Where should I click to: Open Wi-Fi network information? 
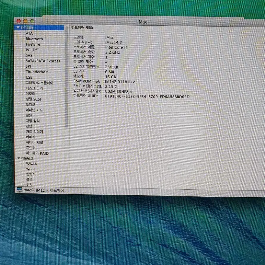tap(31, 169)
